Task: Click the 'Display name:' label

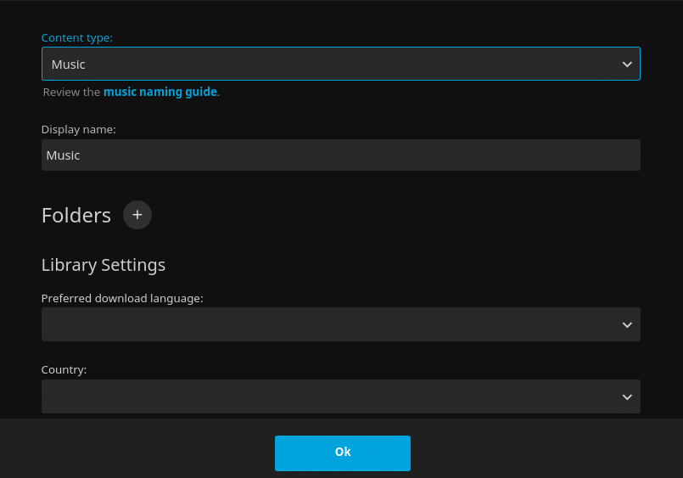Action: (78, 129)
